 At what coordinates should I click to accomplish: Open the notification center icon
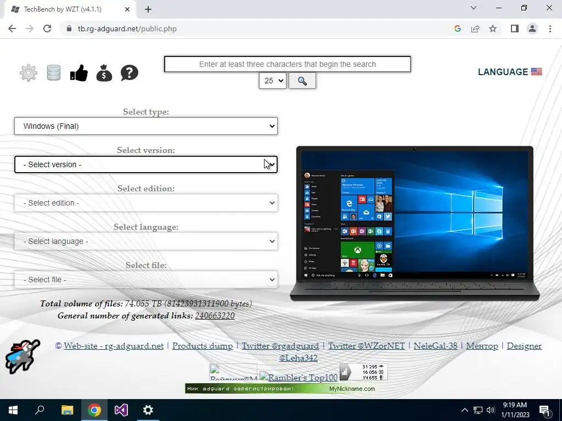(x=544, y=410)
